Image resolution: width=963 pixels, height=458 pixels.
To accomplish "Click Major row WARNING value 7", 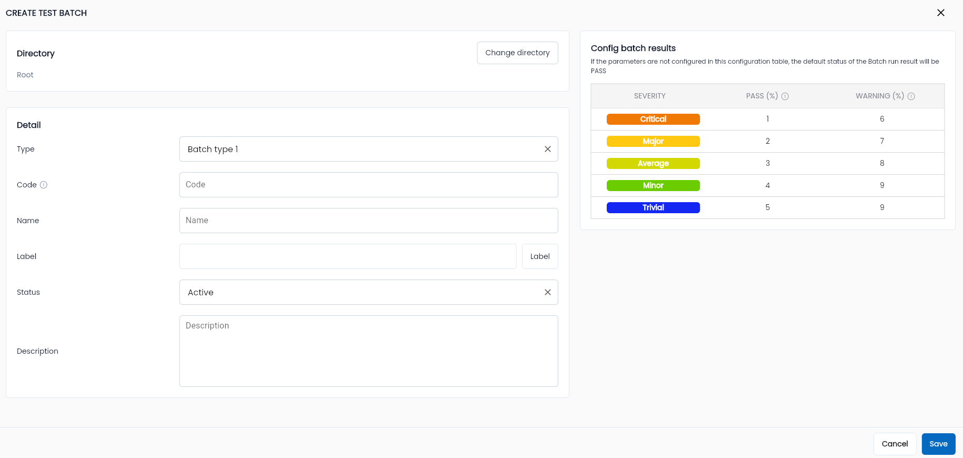I will [882, 141].
